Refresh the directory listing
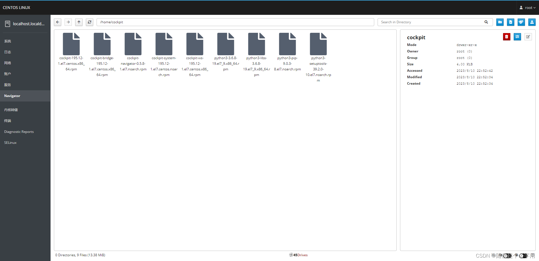The height and width of the screenshot is (261, 539). coord(89,22)
